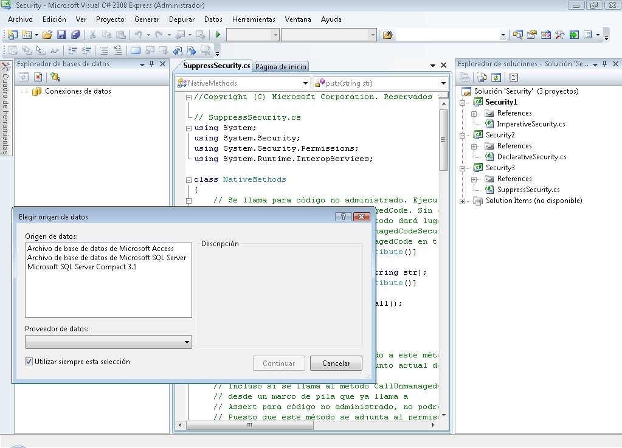Start debugging with the green play icon
This screenshot has height=448, width=622.
tap(218, 35)
